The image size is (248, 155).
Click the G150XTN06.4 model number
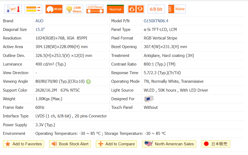156,21
